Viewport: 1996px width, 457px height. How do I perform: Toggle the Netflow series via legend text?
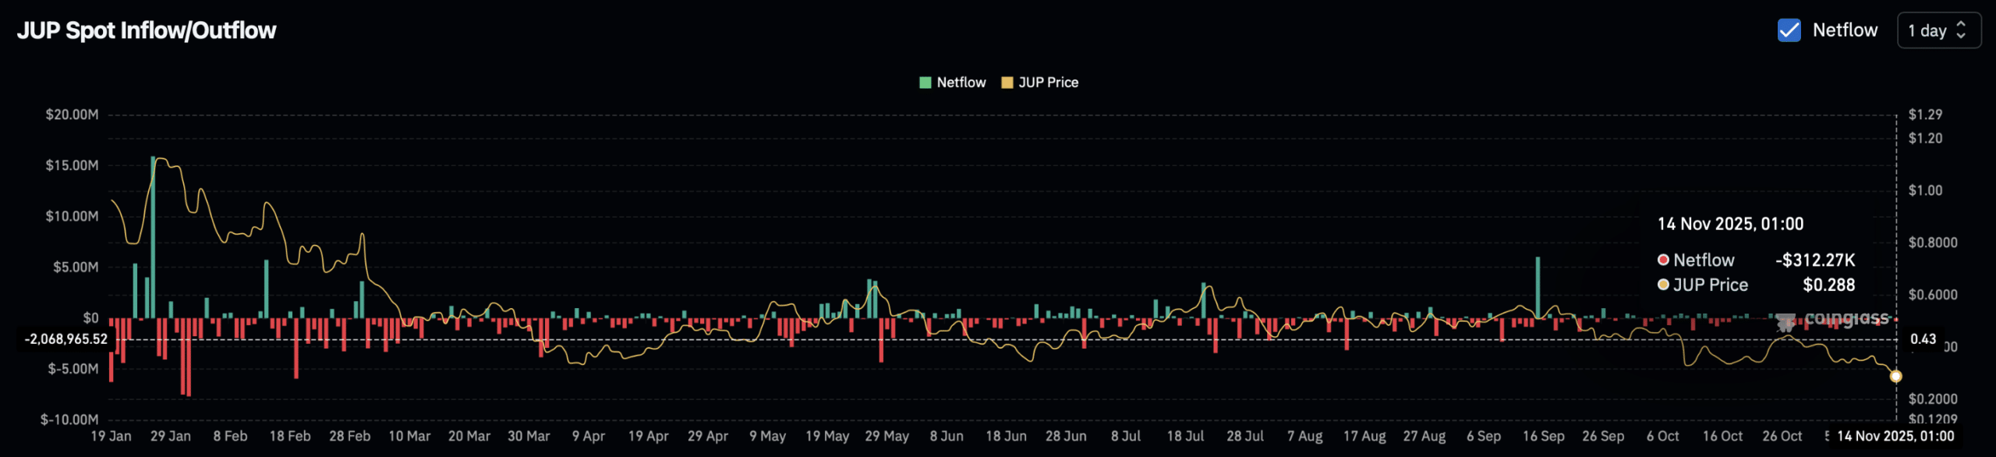pos(961,83)
